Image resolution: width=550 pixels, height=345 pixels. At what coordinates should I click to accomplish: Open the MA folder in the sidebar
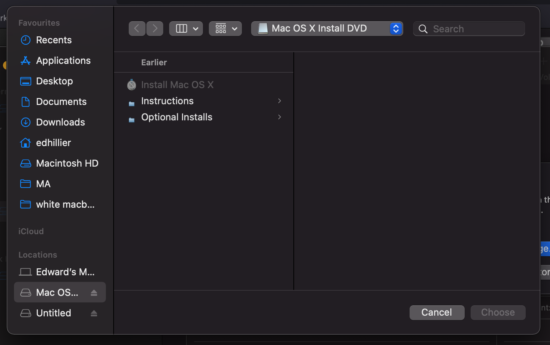[x=60, y=184]
